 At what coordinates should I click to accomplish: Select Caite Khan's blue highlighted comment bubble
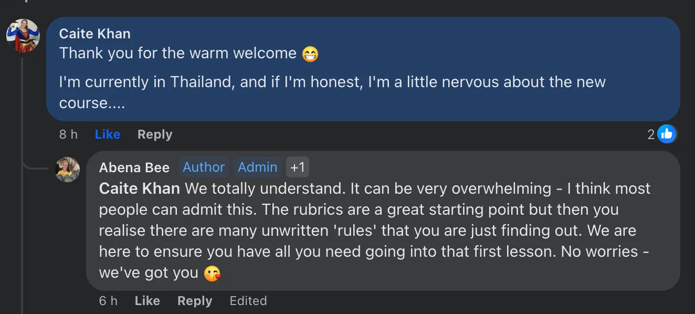tap(363, 69)
